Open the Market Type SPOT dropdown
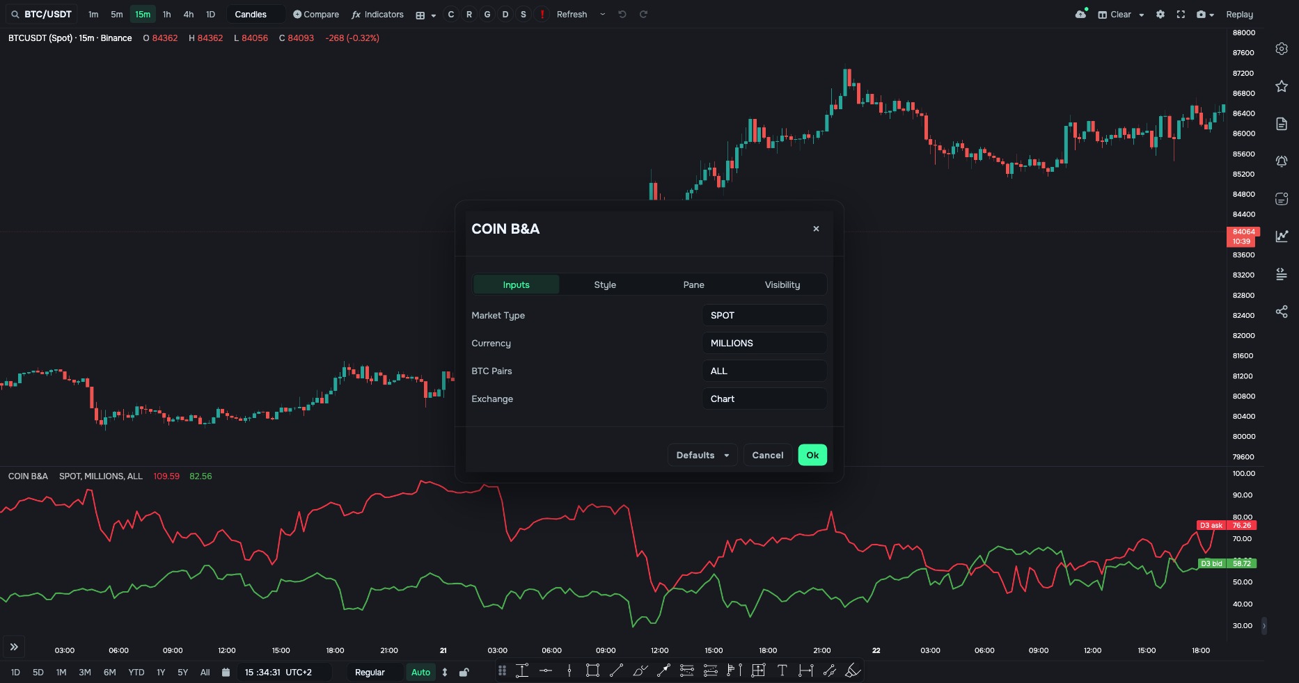 pyautogui.click(x=764, y=315)
